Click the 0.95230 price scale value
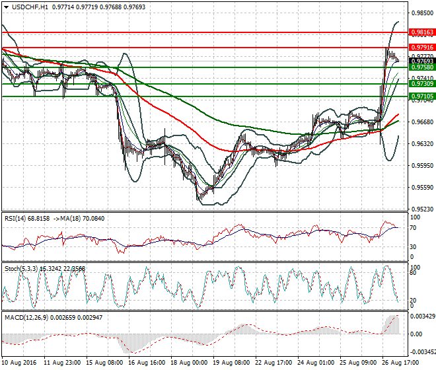Viewport: 436px width, 370px height. click(422, 209)
